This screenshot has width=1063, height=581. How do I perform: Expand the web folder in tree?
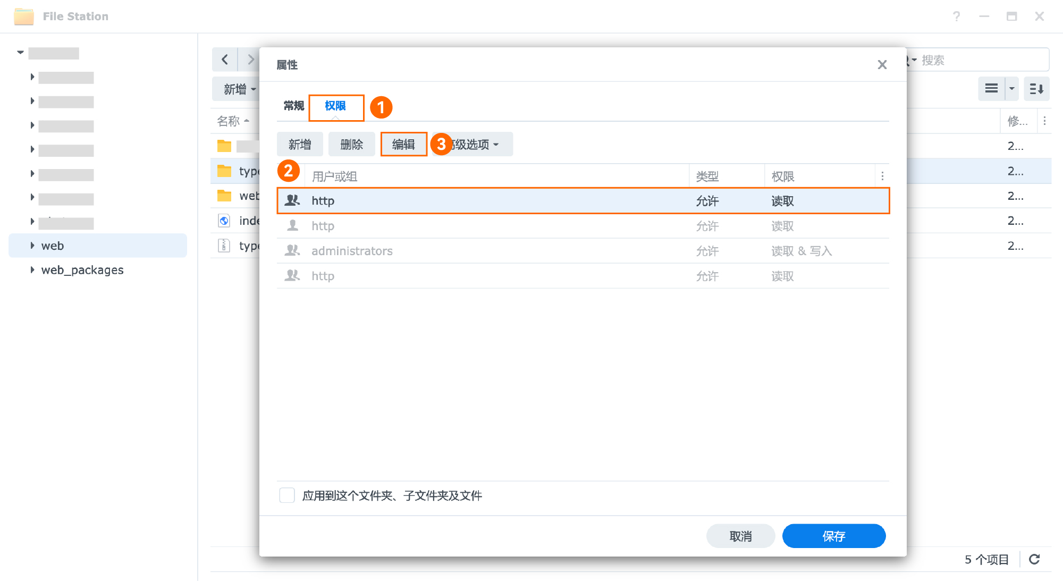(x=32, y=246)
